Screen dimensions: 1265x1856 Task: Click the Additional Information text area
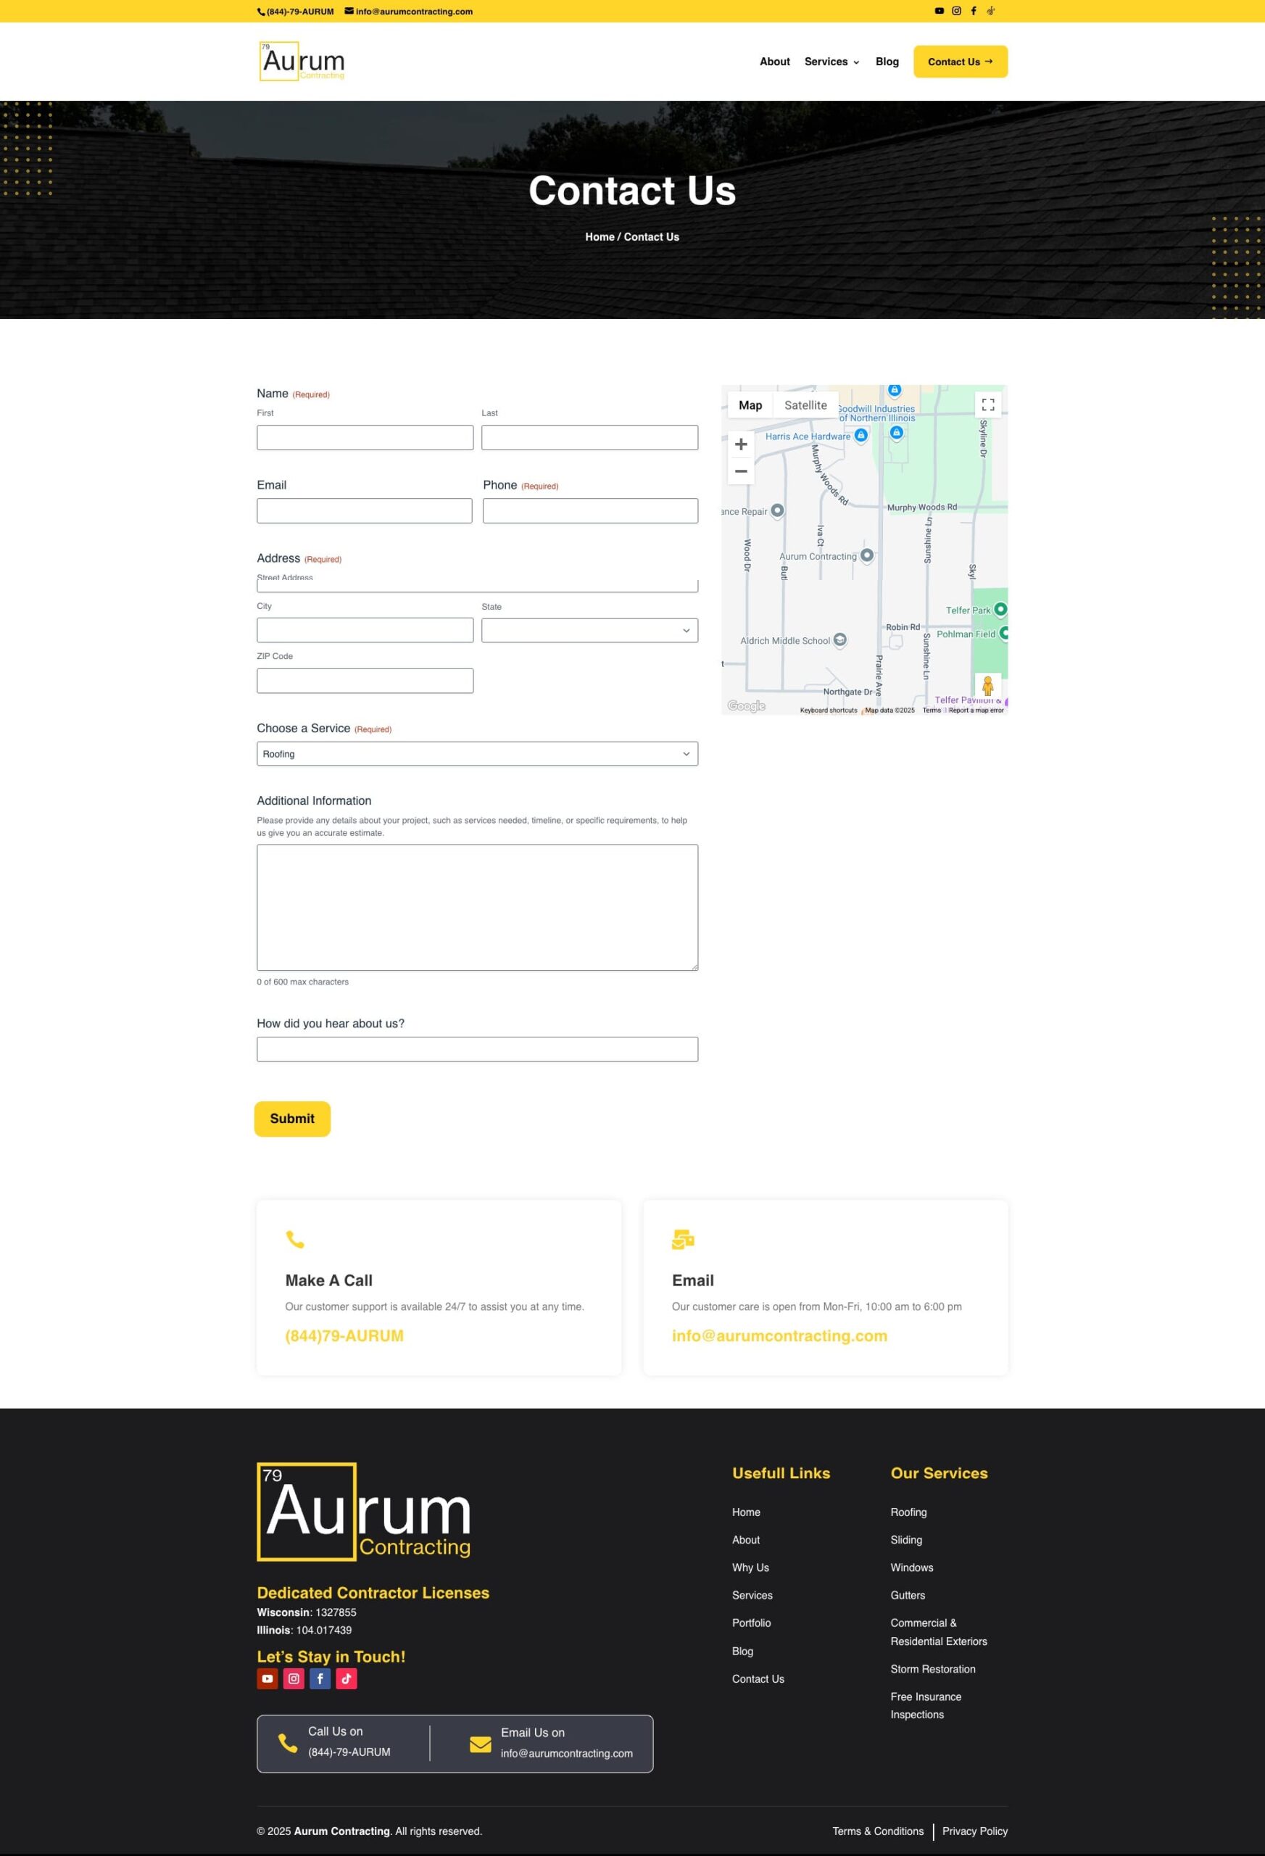click(478, 908)
